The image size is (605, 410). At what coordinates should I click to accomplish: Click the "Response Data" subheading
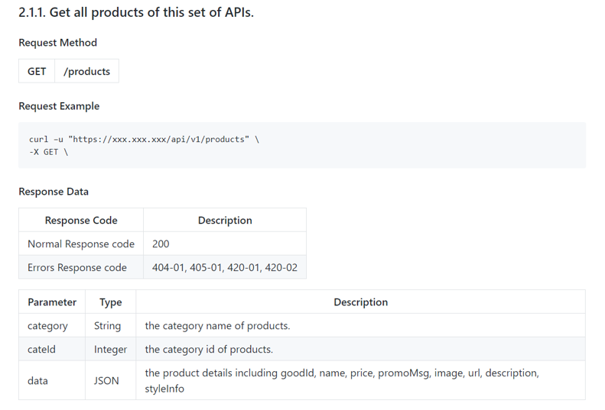pyautogui.click(x=54, y=192)
